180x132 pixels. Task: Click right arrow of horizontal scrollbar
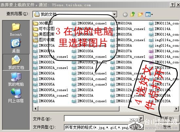click(x=176, y=108)
